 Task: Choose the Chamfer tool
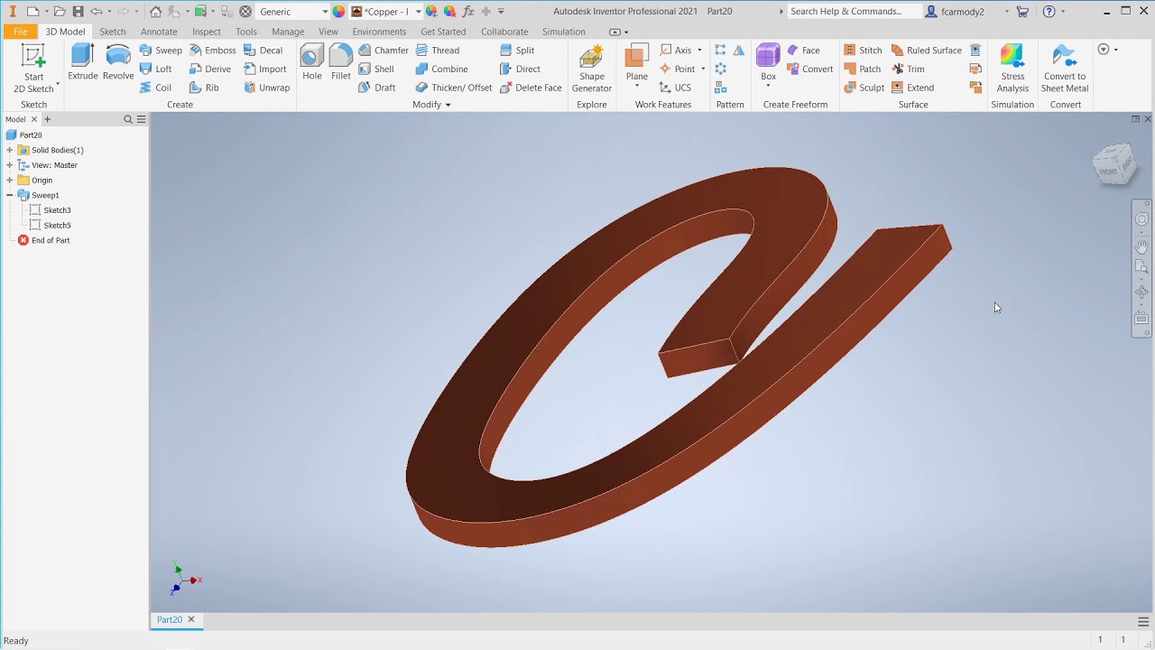[x=383, y=51]
